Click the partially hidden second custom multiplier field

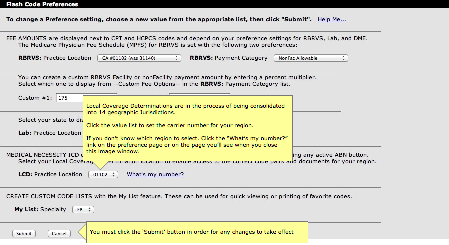coord(200,94)
